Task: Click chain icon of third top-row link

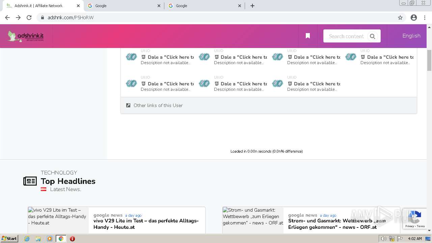Action: point(278,57)
